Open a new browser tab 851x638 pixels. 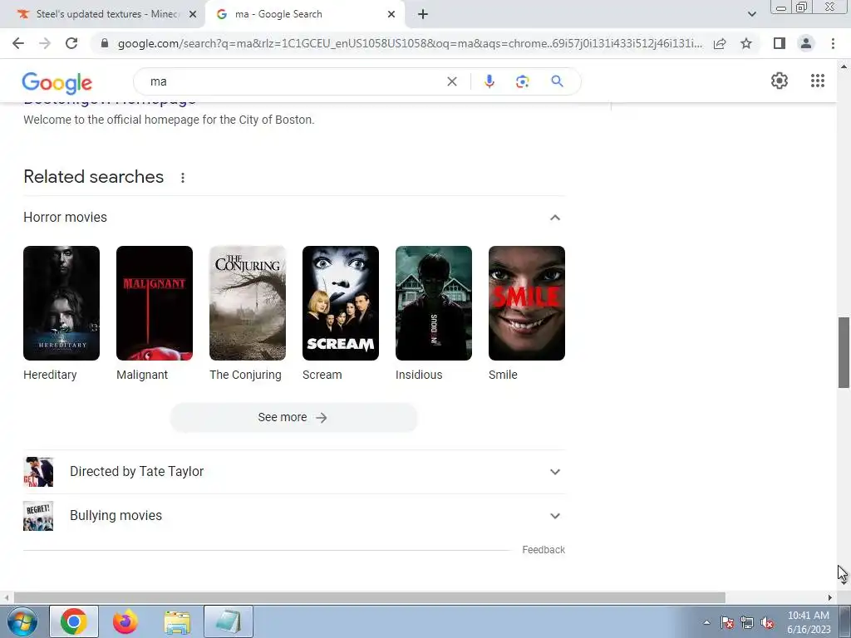423,14
